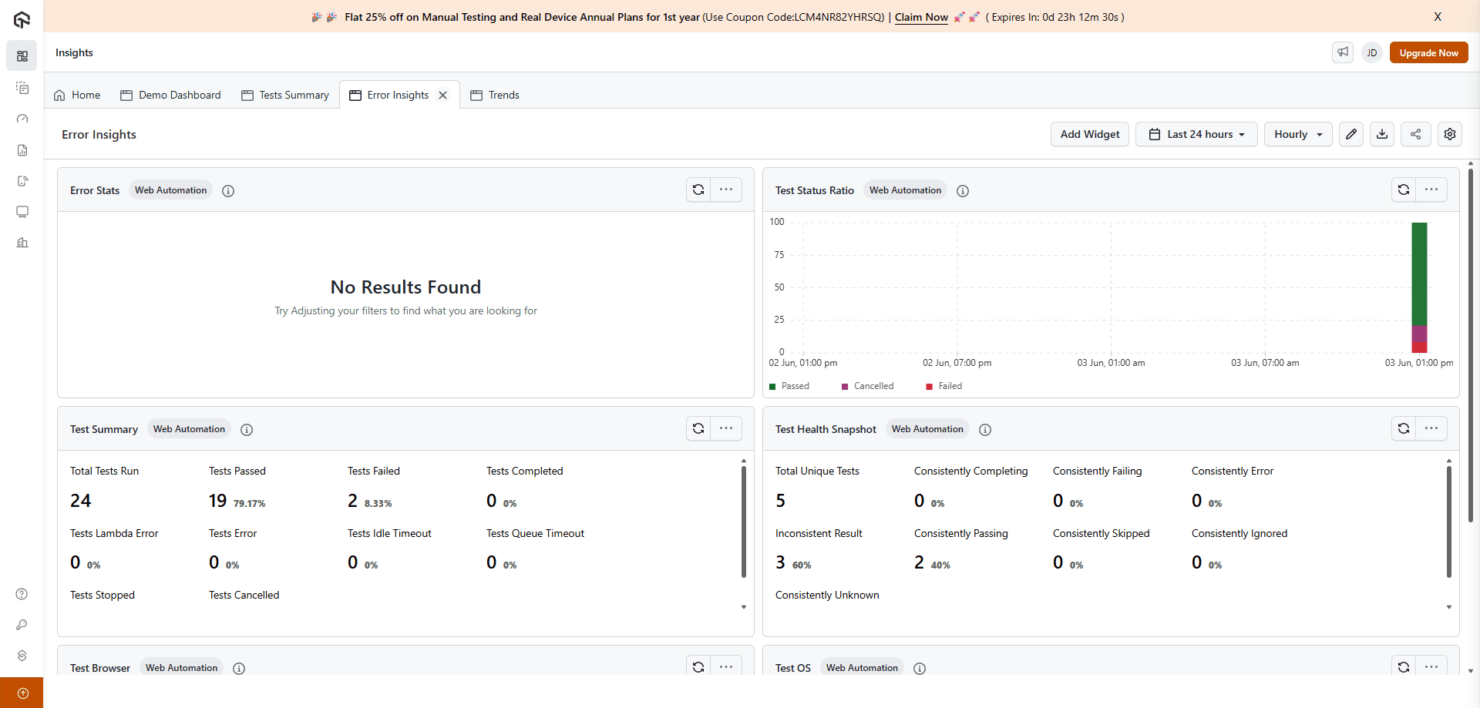Refresh the Error Stats widget
Image resolution: width=1480 pixels, height=708 pixels.
point(698,190)
